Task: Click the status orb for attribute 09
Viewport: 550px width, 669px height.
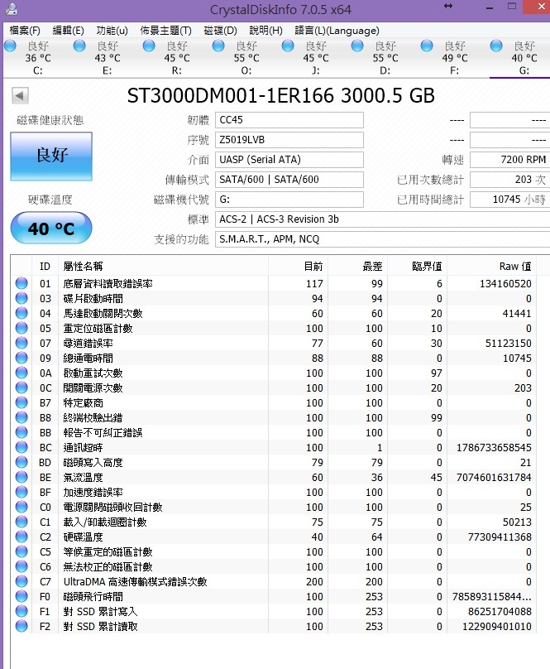Action: click(22, 358)
